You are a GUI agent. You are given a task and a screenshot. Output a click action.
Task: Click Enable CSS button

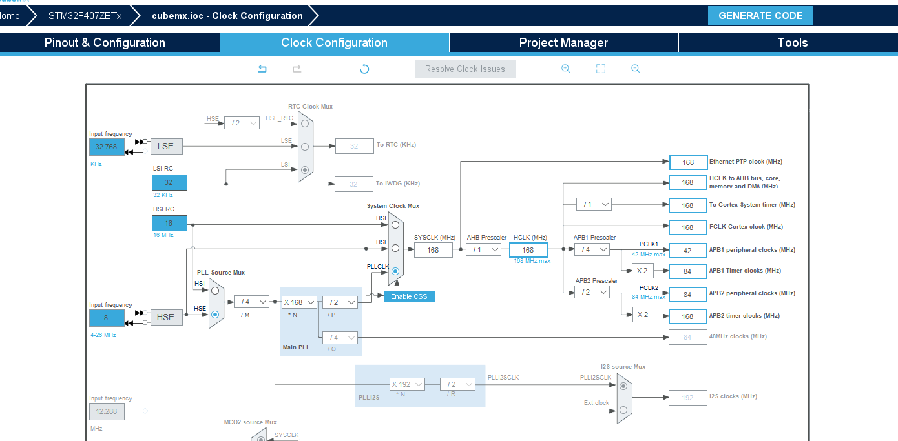click(x=409, y=296)
